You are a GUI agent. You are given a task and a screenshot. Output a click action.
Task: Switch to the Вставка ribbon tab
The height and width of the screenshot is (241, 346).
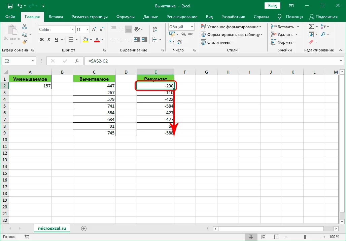click(56, 17)
